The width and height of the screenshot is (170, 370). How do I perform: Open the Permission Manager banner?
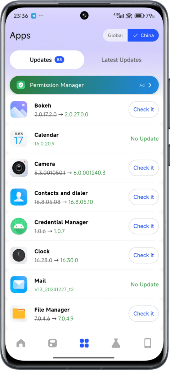coord(84,85)
